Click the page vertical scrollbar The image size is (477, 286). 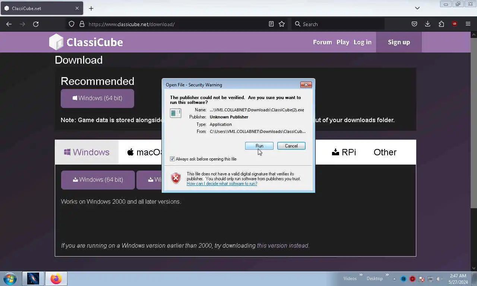click(474, 123)
